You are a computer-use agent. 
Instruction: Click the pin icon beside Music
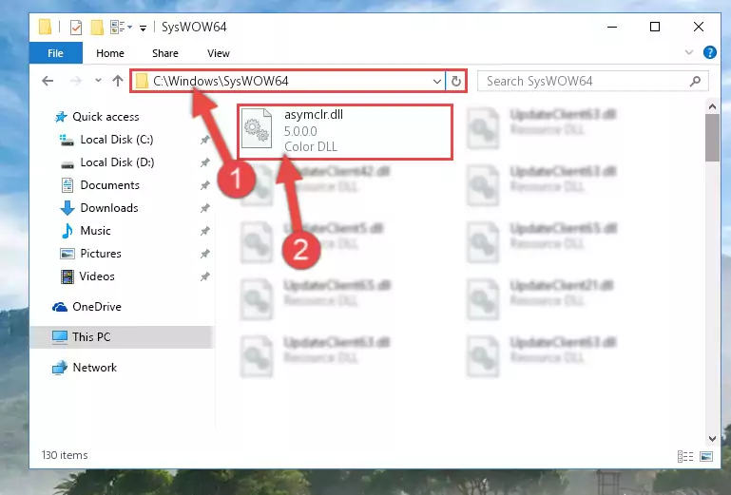[204, 231]
